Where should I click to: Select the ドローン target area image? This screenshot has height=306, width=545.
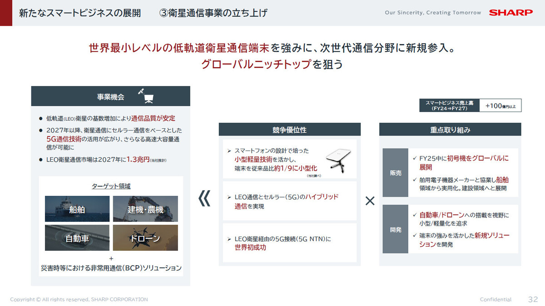pyautogui.click(x=145, y=238)
